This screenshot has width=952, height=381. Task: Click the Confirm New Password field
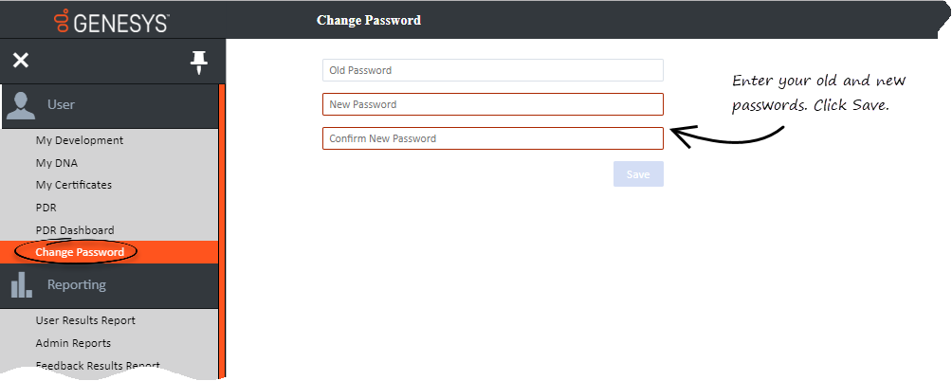492,138
